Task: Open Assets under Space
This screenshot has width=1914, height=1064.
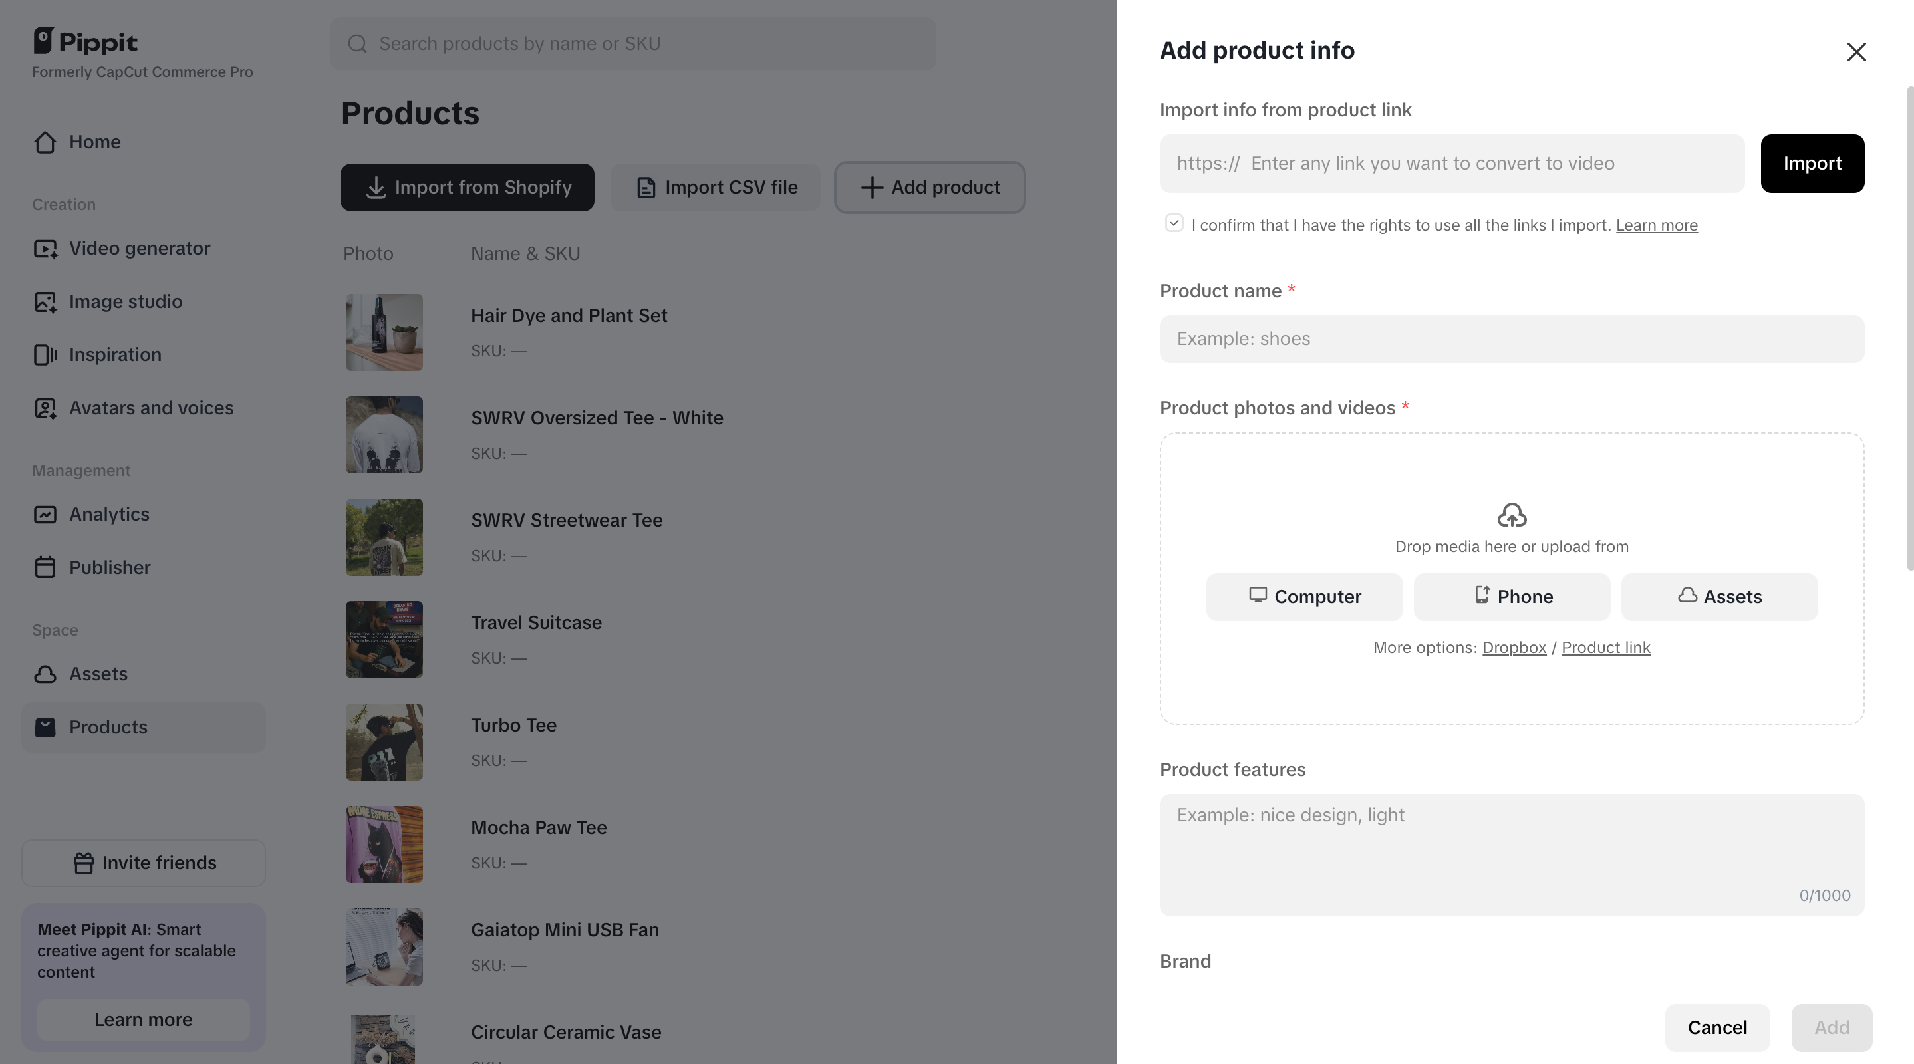Action: point(98,674)
